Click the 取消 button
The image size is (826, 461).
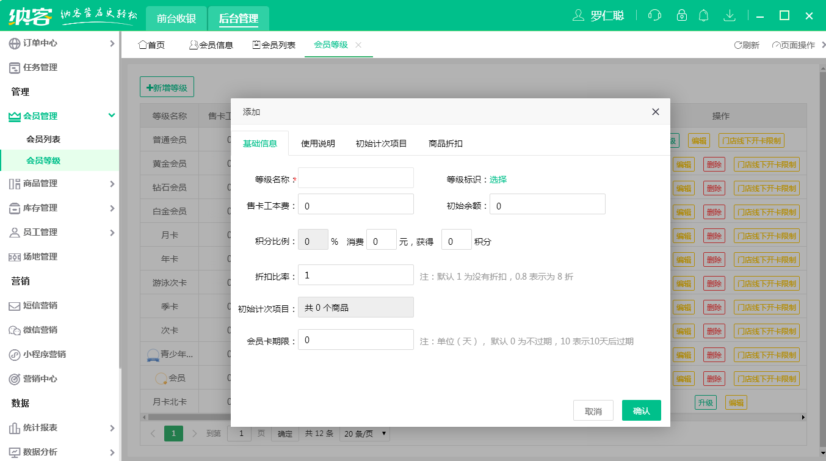(x=593, y=410)
